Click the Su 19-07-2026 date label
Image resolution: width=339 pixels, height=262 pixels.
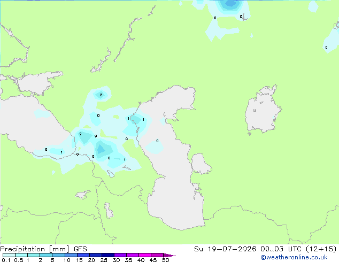(225, 249)
